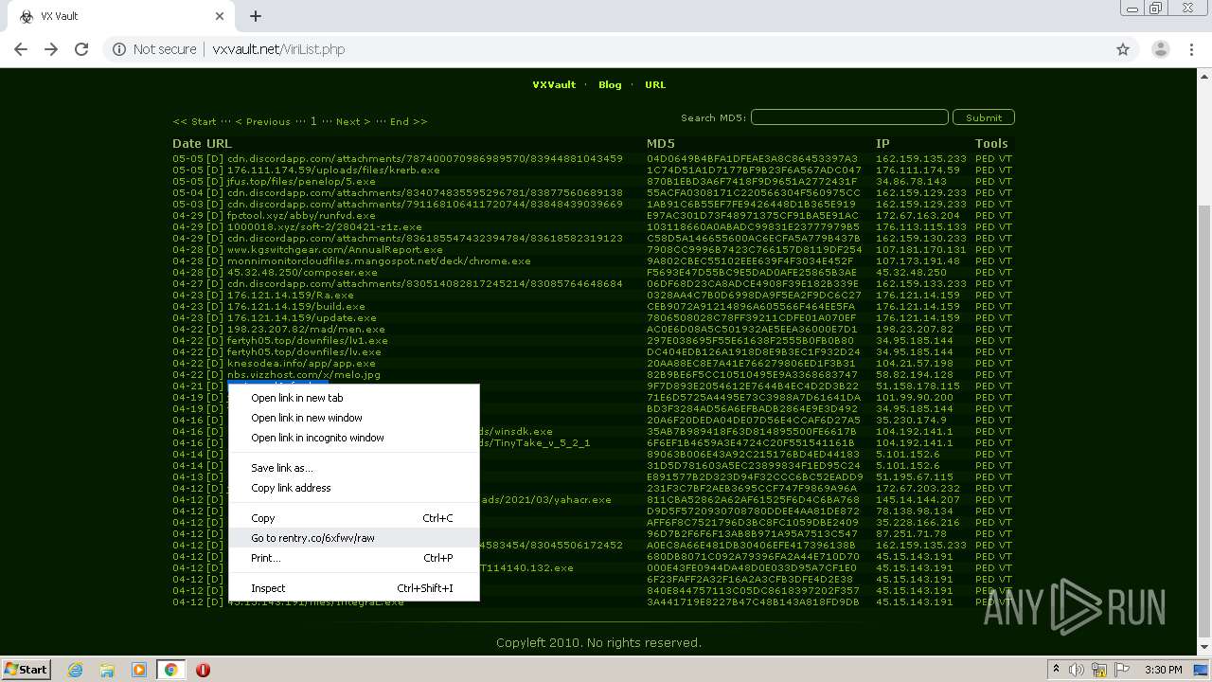Open the Chrome three-dot menu
1212x682 pixels.
tap(1191, 49)
